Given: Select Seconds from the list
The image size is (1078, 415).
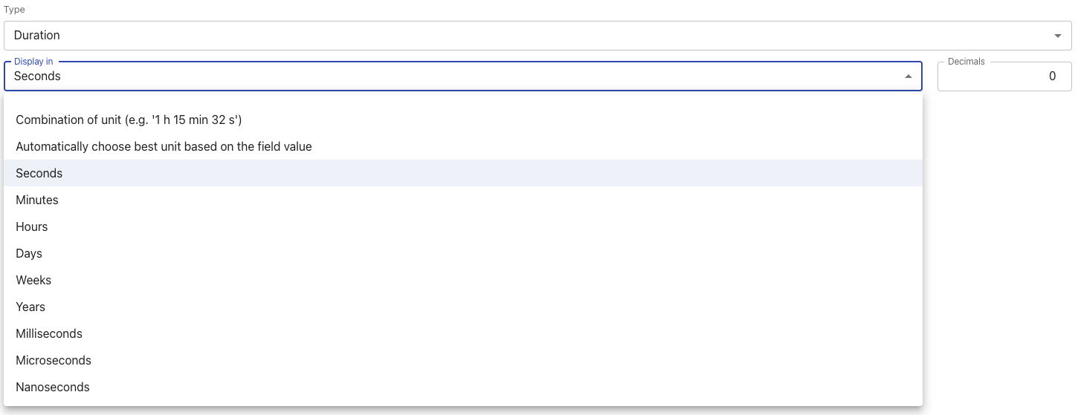Looking at the screenshot, I should tap(39, 173).
